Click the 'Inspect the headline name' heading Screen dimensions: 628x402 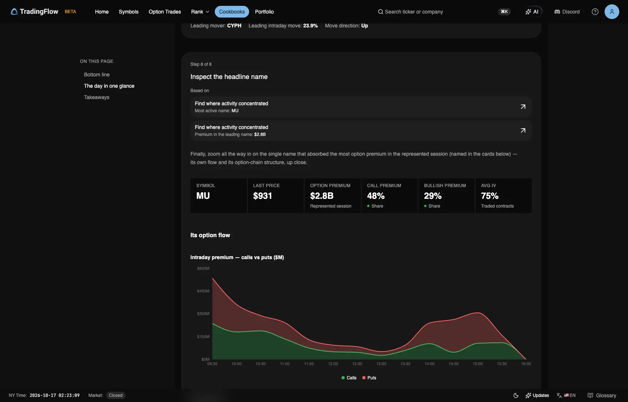[x=229, y=77]
